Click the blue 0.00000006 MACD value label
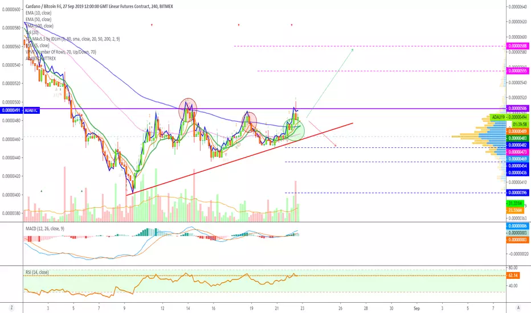The height and width of the screenshot is (313, 531). pyautogui.click(x=517, y=226)
